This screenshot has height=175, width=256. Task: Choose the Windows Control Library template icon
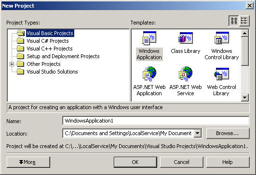point(222,38)
